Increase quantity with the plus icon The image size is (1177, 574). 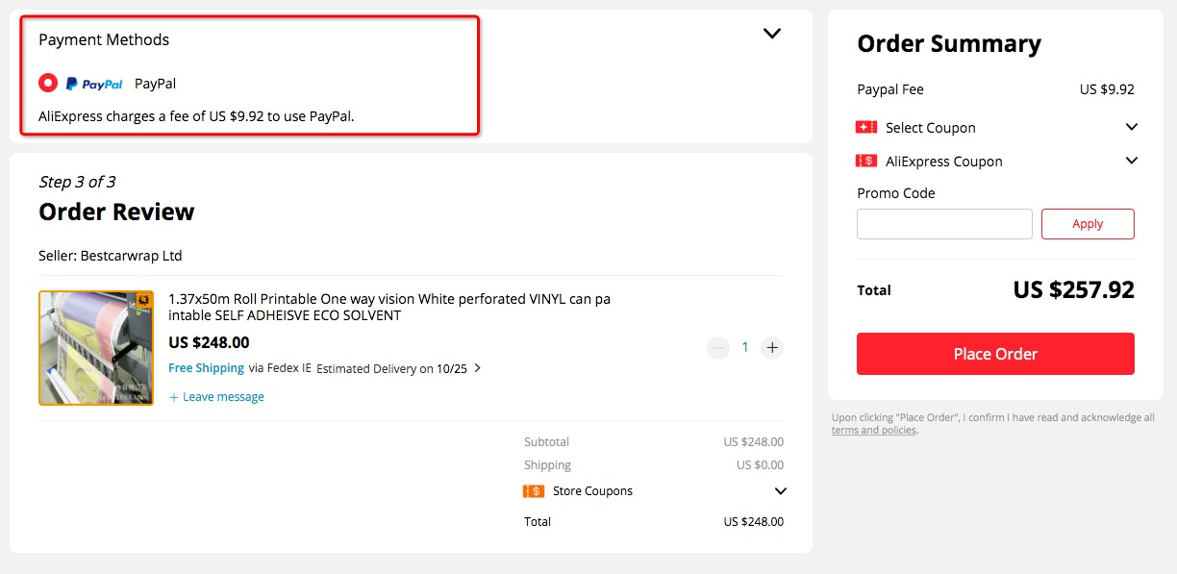tap(771, 348)
